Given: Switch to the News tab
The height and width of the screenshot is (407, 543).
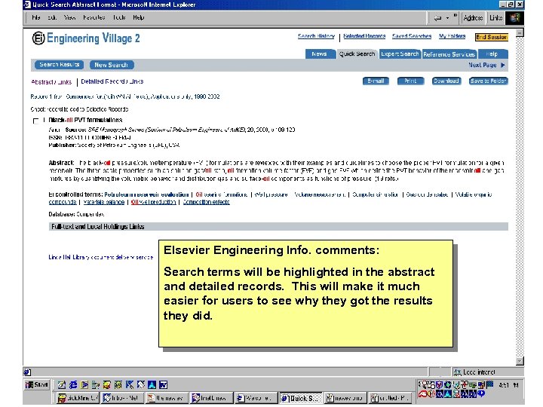Looking at the screenshot, I should tap(319, 54).
